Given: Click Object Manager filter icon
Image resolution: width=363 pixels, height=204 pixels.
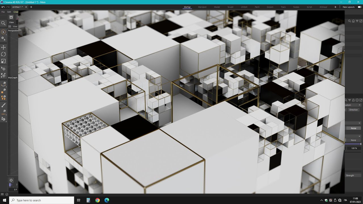Looking at the screenshot, I should click(x=357, y=21).
